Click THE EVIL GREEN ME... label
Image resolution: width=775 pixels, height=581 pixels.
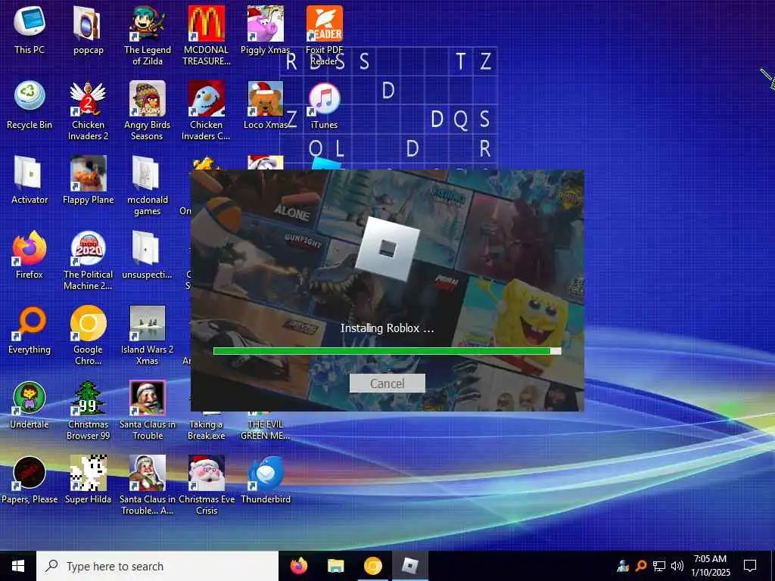pyautogui.click(x=266, y=430)
